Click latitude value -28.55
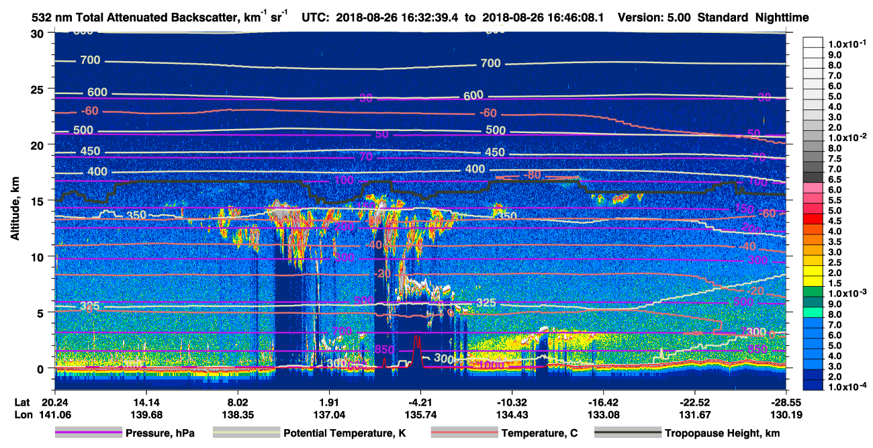The image size is (873, 448). [x=786, y=402]
